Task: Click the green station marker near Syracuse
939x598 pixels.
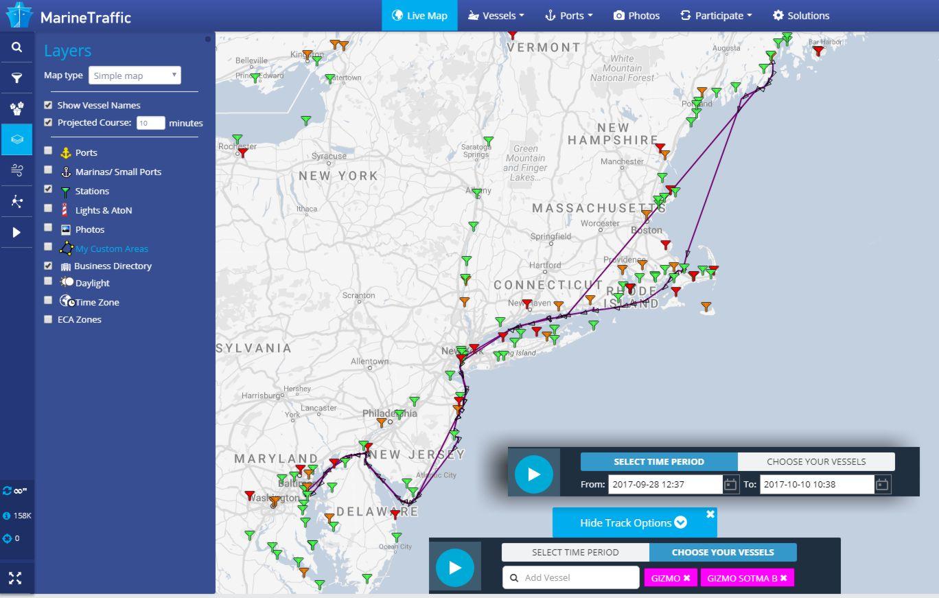Action: 306,120
